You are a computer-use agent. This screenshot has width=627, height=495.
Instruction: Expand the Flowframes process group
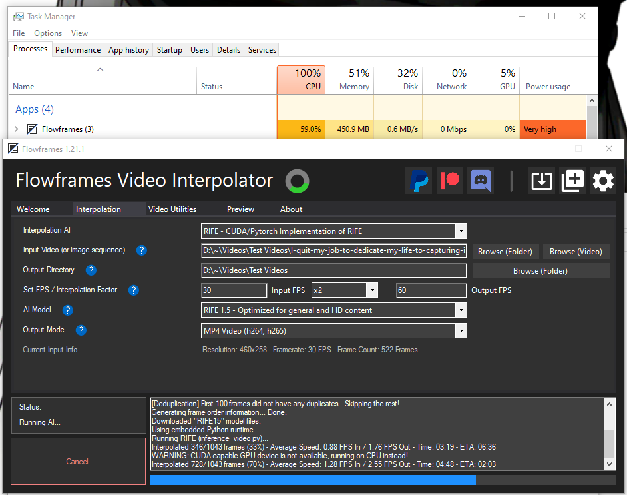click(16, 129)
